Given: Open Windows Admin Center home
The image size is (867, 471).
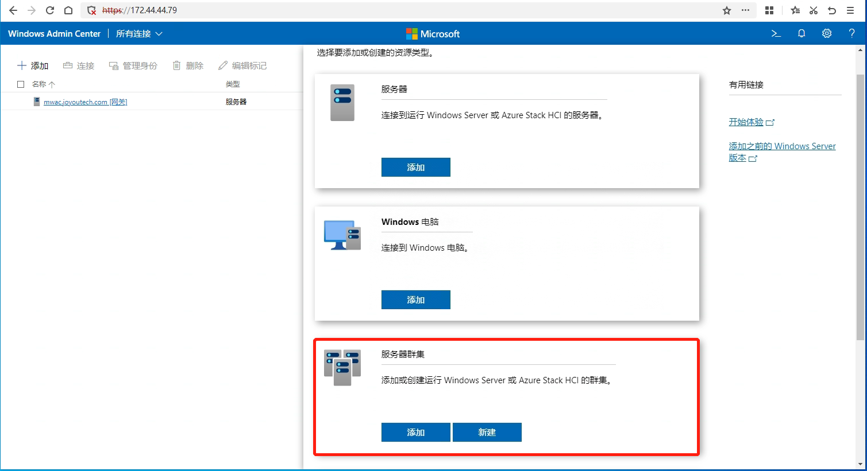Looking at the screenshot, I should (x=54, y=34).
